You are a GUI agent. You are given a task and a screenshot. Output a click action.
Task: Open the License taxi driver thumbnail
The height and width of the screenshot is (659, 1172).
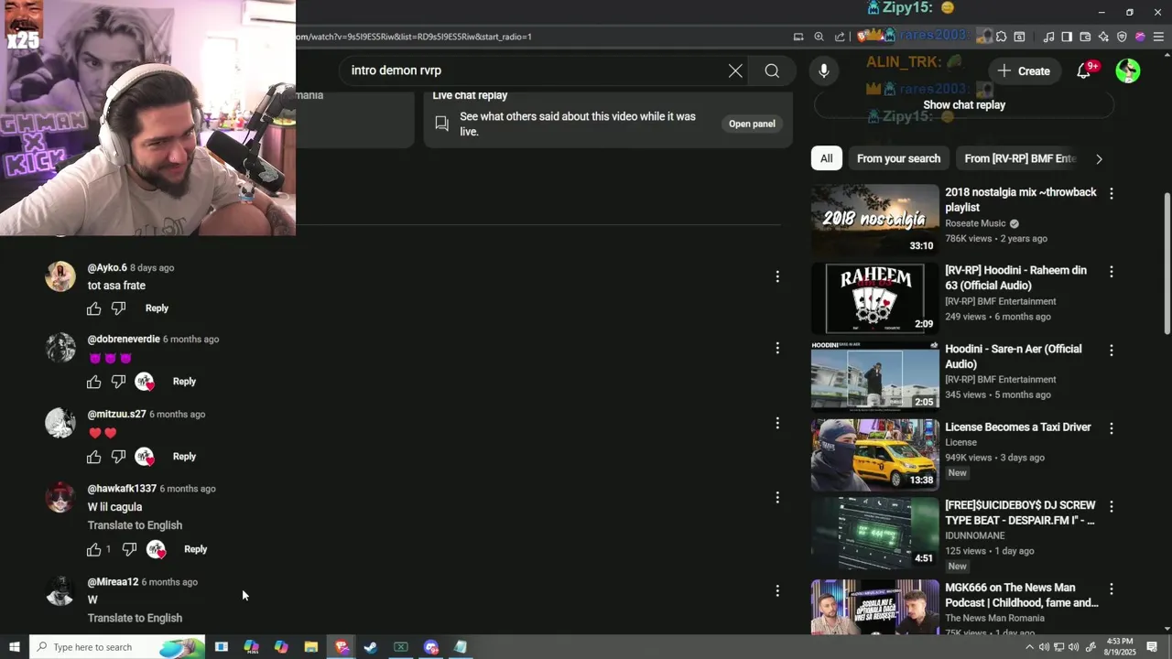tap(875, 455)
